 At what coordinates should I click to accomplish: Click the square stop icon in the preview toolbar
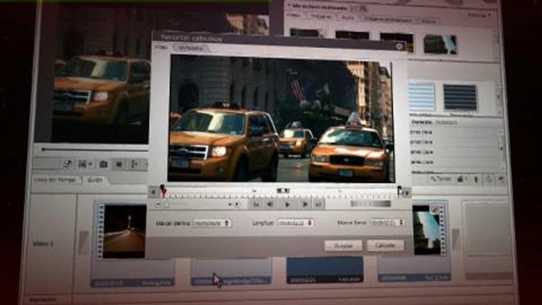coord(119,164)
